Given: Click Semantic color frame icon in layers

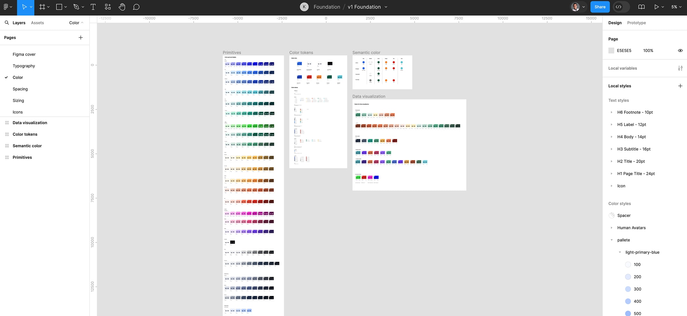Looking at the screenshot, I should [7, 146].
